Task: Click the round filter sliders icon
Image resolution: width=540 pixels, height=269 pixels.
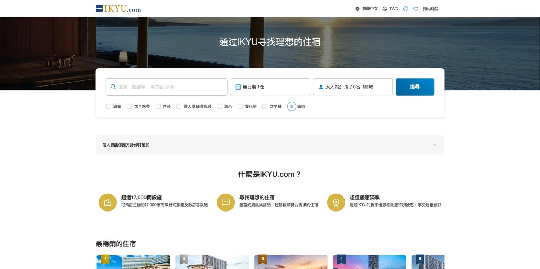Action: (x=292, y=106)
